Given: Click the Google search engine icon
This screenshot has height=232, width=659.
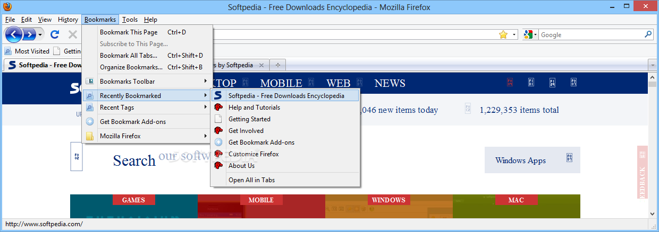Looking at the screenshot, I should point(528,34).
